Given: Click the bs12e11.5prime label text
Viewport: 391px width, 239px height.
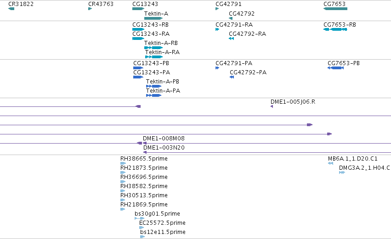Looking at the screenshot, I should (x=163, y=232).
